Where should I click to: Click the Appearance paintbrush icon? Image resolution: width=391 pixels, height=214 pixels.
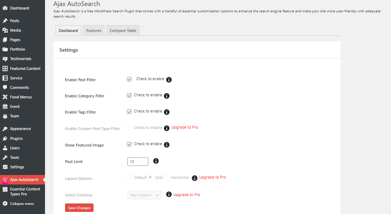point(5,129)
